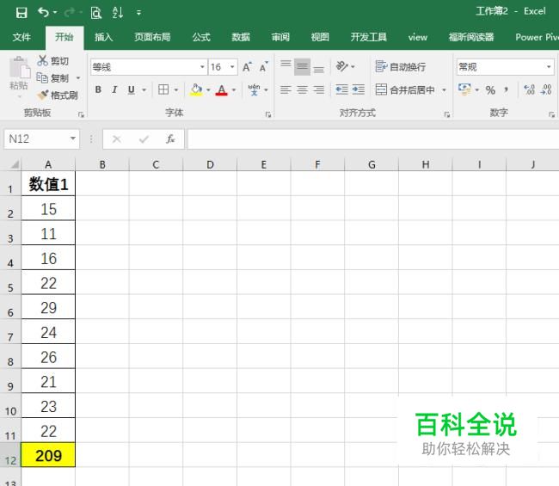Open the Customize Quick Access Toolbar arrow
Screen dimensions: 559x486
(x=138, y=13)
